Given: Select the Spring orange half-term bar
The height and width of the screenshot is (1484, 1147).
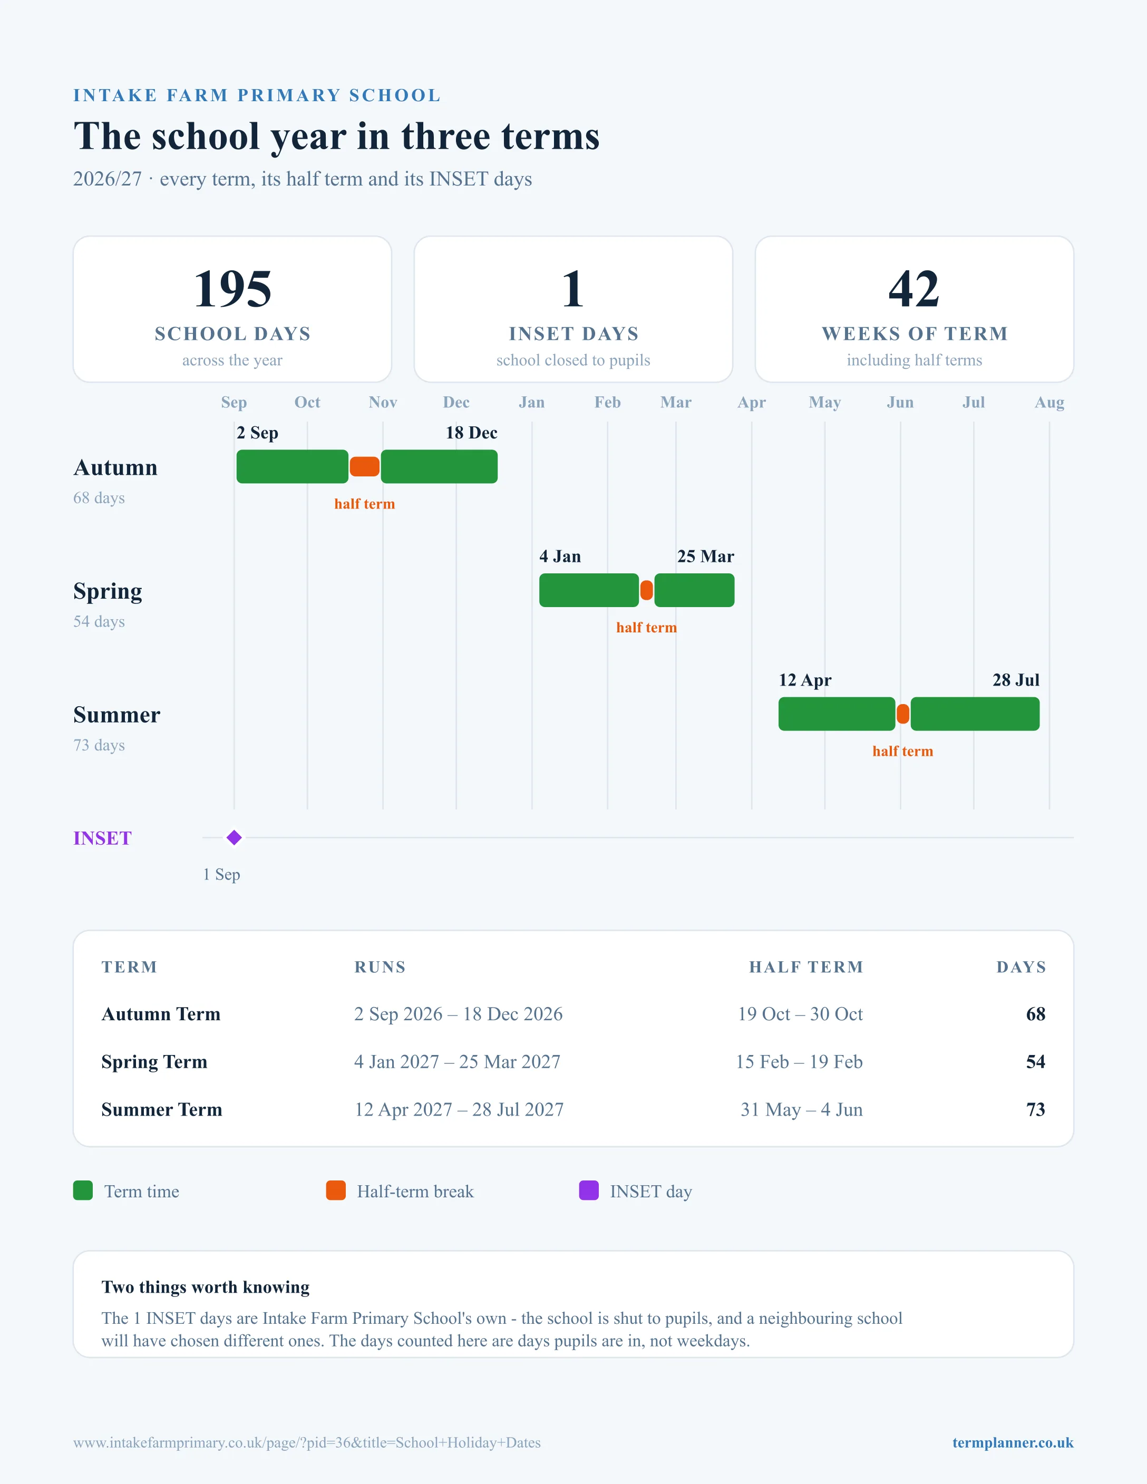Looking at the screenshot, I should (x=646, y=590).
